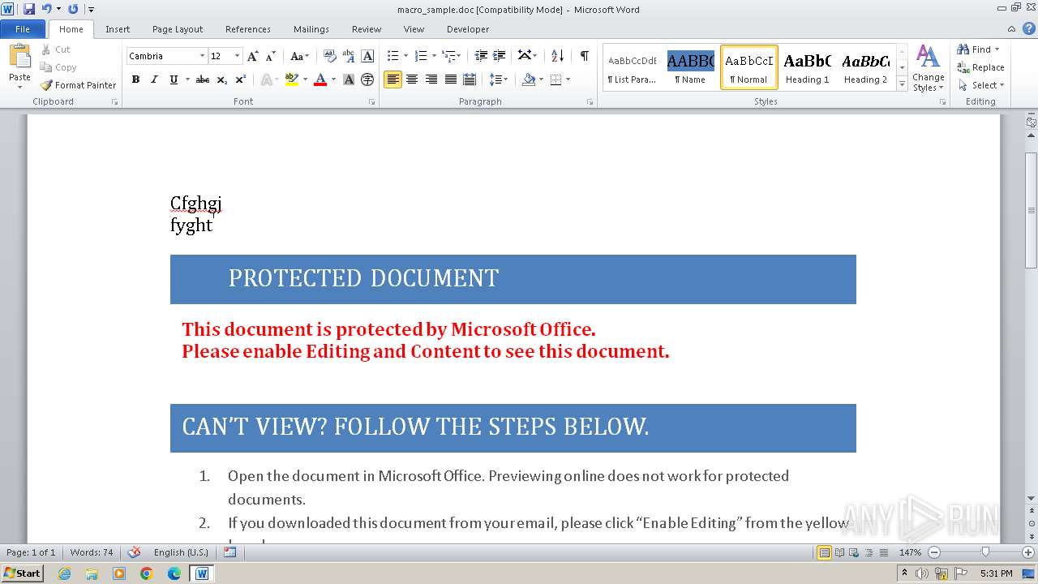Expand the styles gallery More arrow

(x=903, y=84)
